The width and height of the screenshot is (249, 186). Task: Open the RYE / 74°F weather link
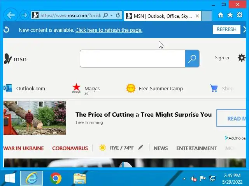pos(122,148)
